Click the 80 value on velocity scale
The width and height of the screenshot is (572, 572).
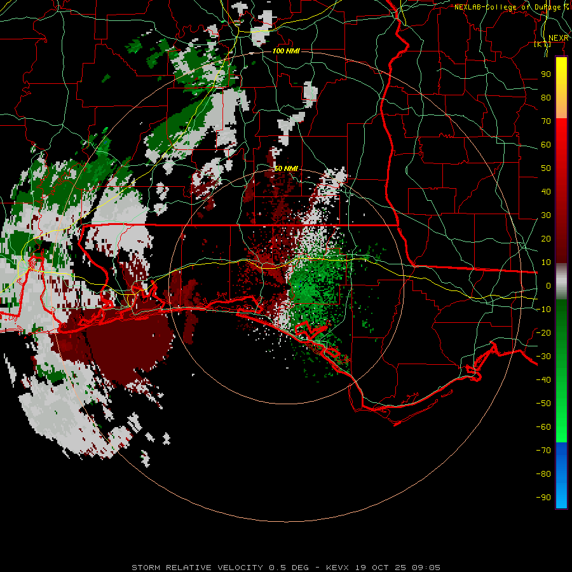[546, 98]
